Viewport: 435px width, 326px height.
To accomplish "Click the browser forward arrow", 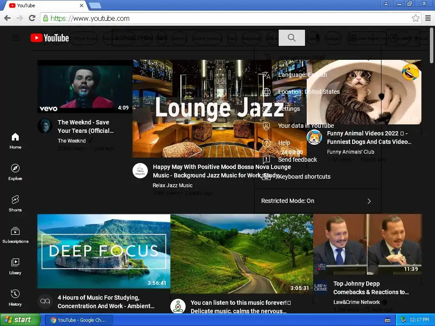I will point(20,18).
